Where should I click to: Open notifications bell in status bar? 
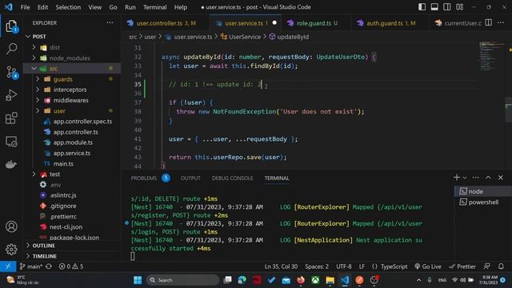coord(501,266)
